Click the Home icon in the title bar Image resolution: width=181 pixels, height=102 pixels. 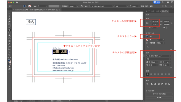(17, 2)
